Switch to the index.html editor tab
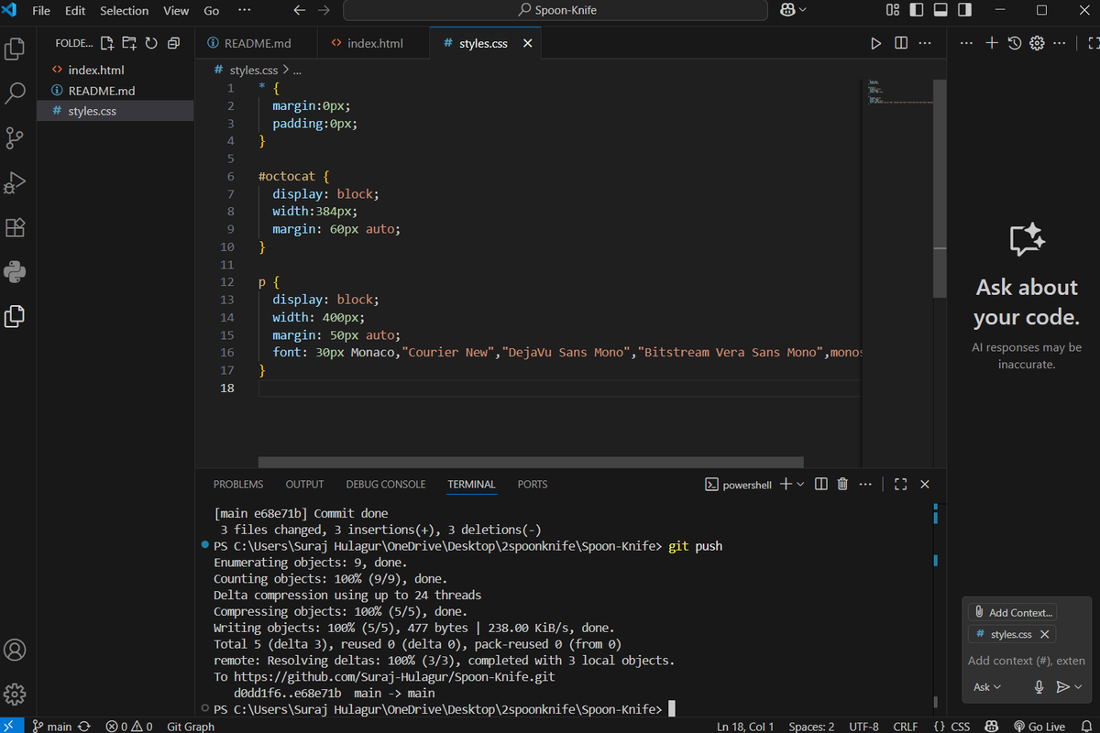1100x733 pixels. point(372,43)
